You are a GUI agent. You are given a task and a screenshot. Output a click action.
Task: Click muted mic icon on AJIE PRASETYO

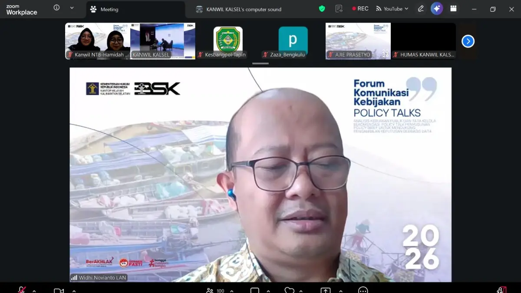330,55
